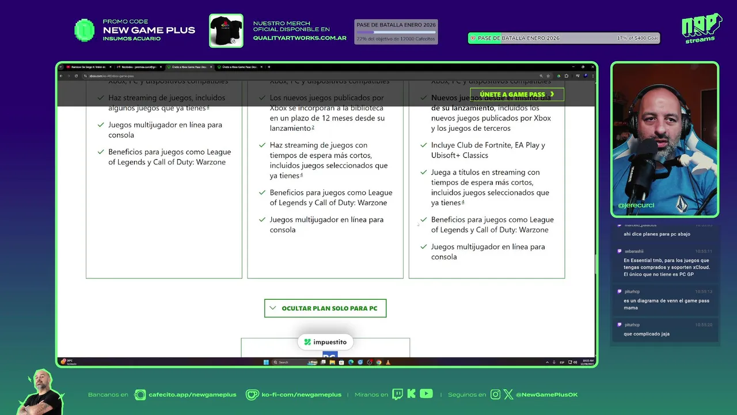Click the taskbar weather widget
This screenshot has height=415, width=737.
click(x=69, y=362)
